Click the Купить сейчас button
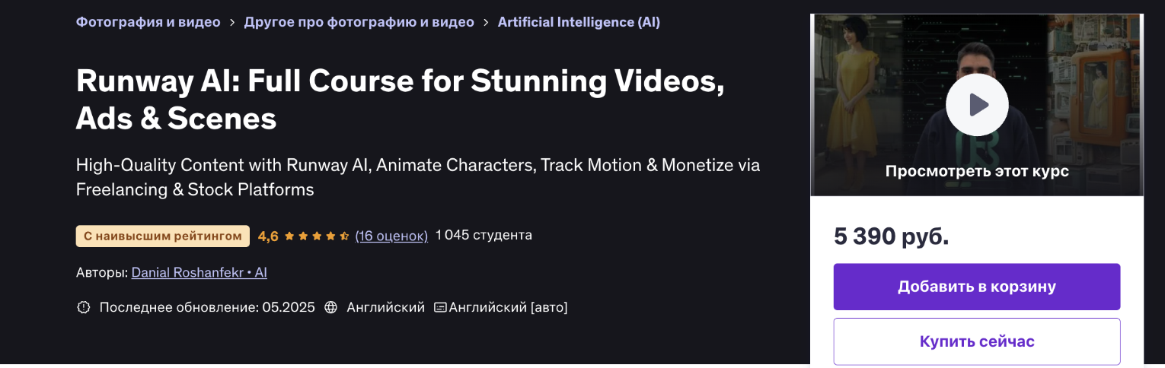 (x=977, y=341)
